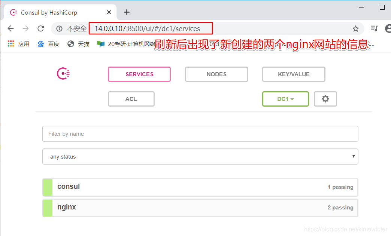Expand the DC1 datacenter dropdown

point(285,99)
